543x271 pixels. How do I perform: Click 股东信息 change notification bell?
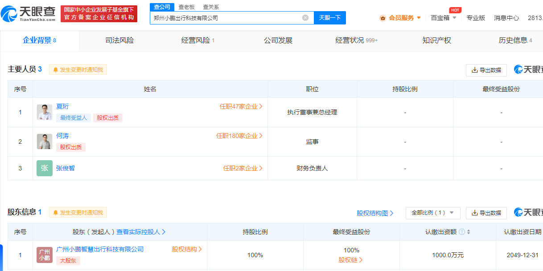tap(78, 212)
